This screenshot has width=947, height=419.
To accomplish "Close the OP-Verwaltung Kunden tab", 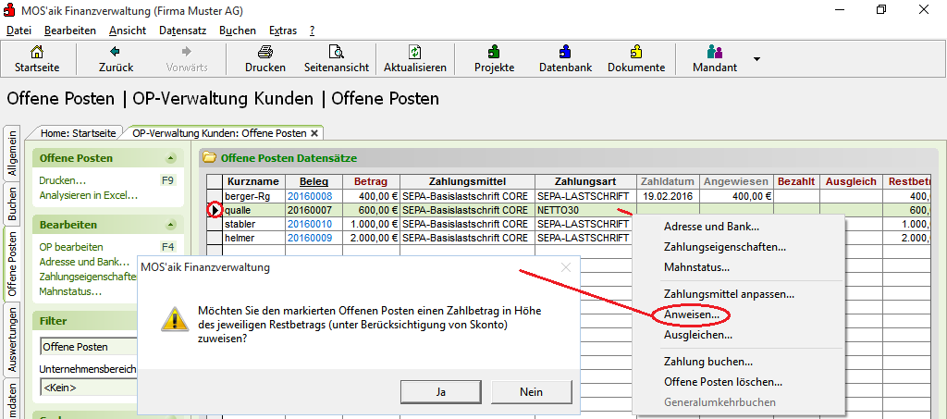I will (x=314, y=133).
